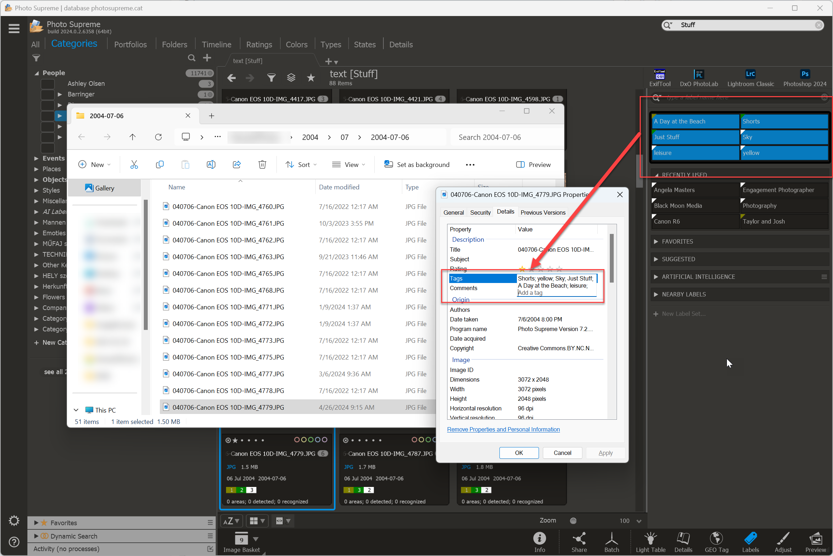Image resolution: width=833 pixels, height=556 pixels.
Task: Expand the Places category
Action: pos(36,169)
